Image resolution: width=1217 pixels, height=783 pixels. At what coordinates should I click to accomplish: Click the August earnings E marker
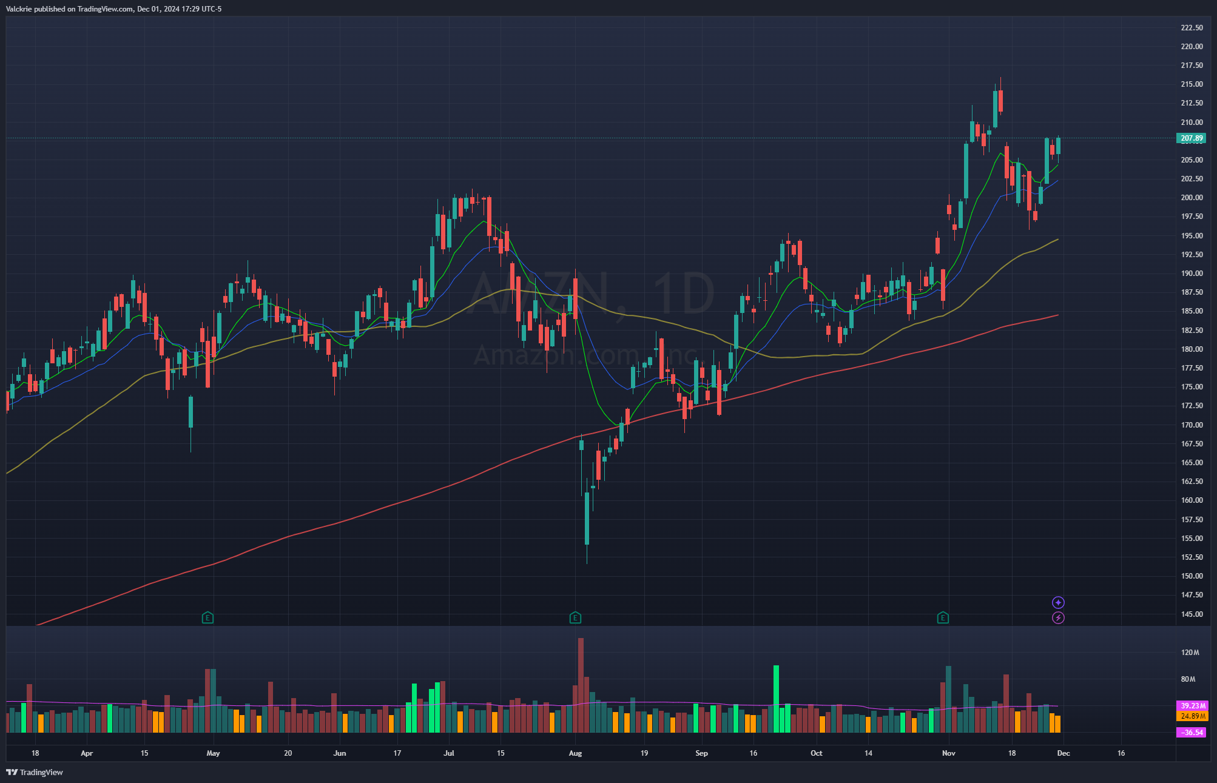[x=575, y=618]
